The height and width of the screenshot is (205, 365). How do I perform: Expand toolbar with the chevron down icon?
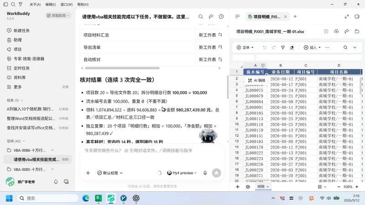pos(355,47)
